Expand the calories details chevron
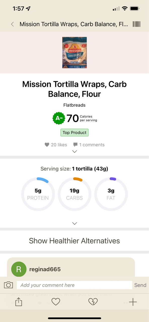This screenshot has height=322, width=149. (x=74, y=151)
